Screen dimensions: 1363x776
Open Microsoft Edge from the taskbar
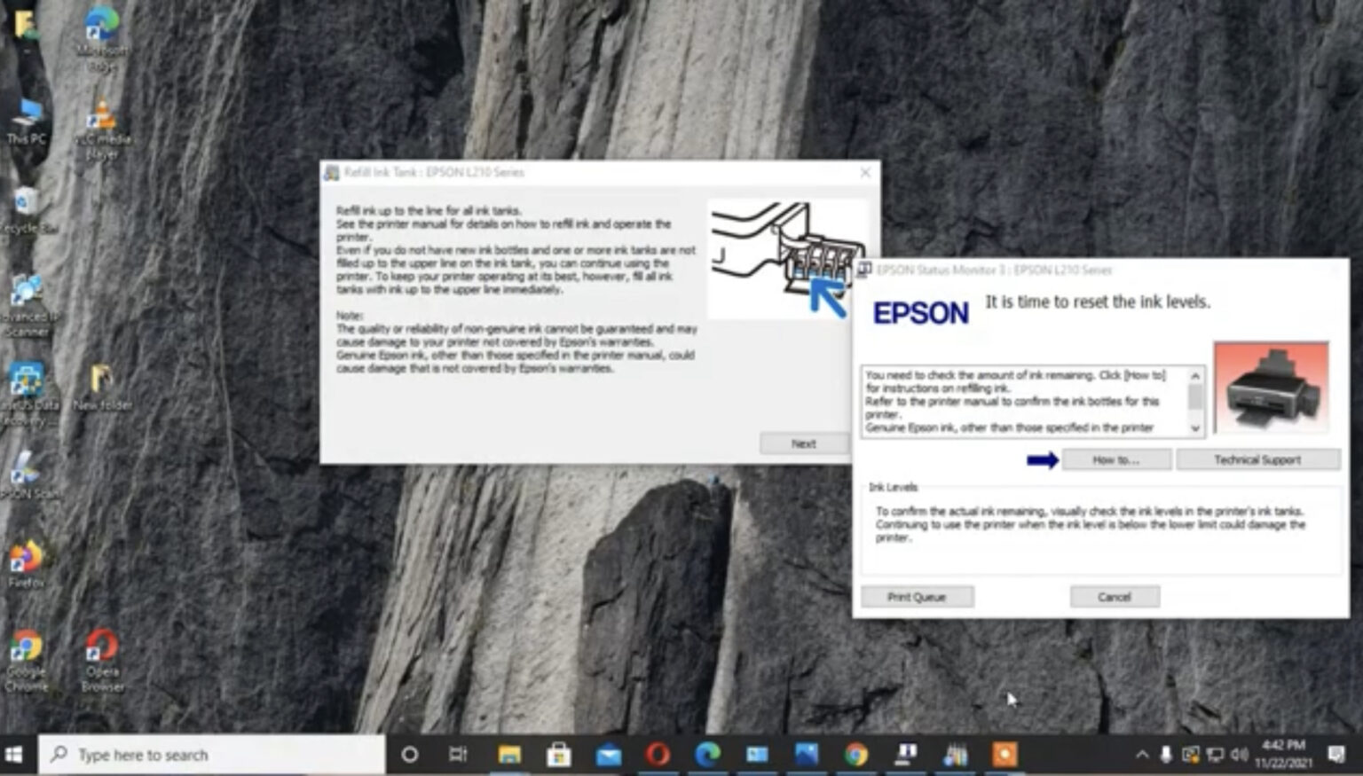708,755
